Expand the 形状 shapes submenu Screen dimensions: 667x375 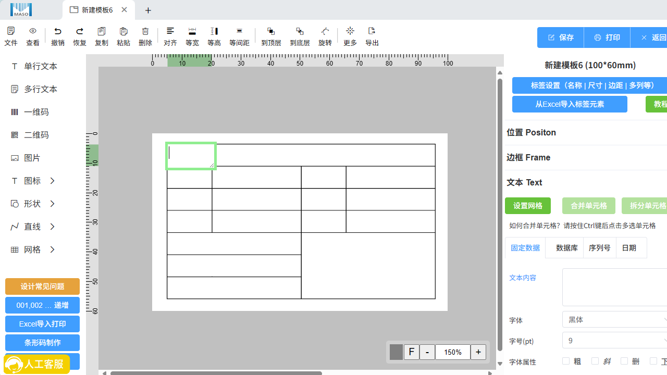click(x=52, y=204)
